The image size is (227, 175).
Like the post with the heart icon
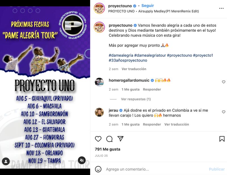(x=98, y=139)
